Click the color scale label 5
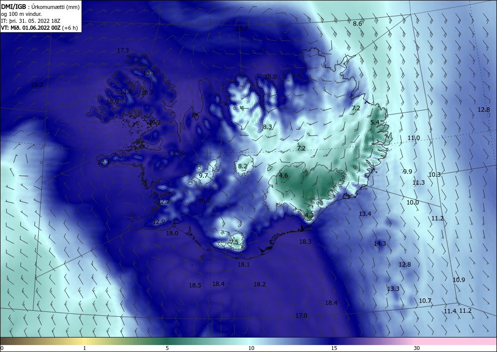This screenshot has height=352, width=497. (167, 349)
